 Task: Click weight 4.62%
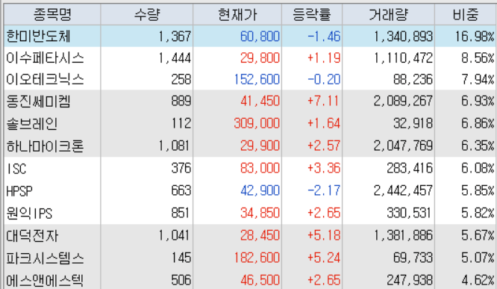(478, 280)
